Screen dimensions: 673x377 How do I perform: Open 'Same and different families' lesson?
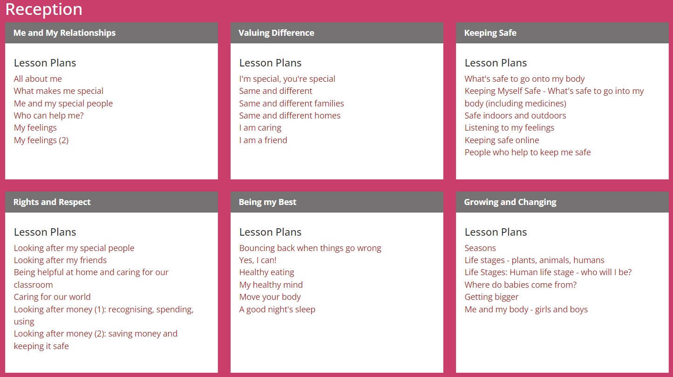tap(292, 103)
